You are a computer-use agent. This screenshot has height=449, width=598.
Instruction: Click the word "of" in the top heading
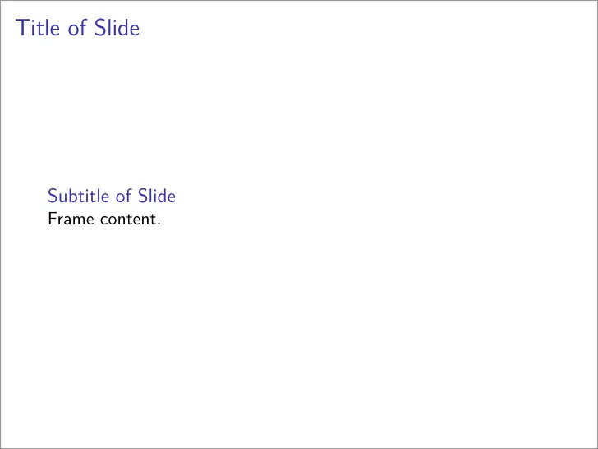click(x=77, y=28)
